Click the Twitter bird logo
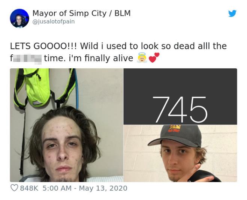247x200 pixels. point(232,14)
